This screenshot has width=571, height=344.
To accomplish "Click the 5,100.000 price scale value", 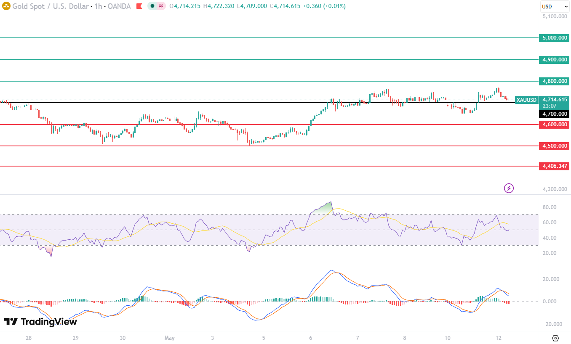I will click(x=555, y=16).
